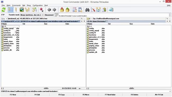Switch to brief file list view icon
Screen dimensions: 172x97
click(11, 10)
